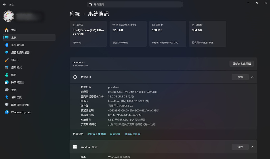Open the 首頁 settings page

(29, 30)
